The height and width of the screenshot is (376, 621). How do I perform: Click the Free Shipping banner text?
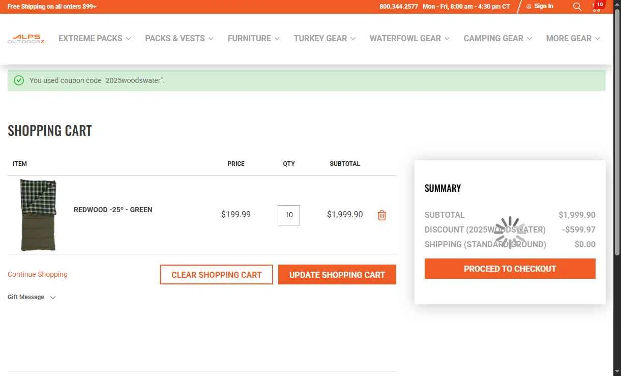[x=52, y=7]
